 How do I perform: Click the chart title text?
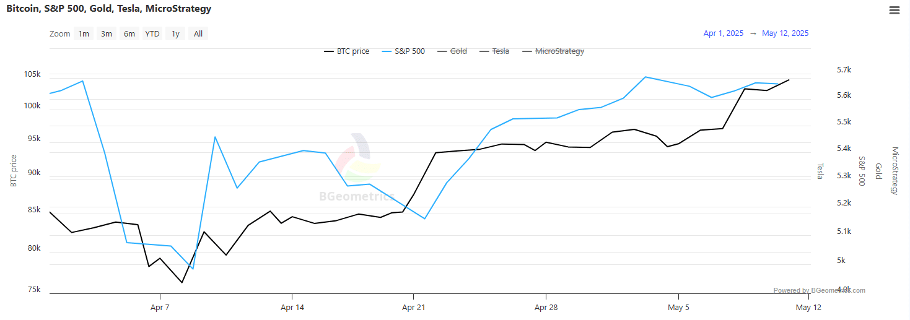108,9
